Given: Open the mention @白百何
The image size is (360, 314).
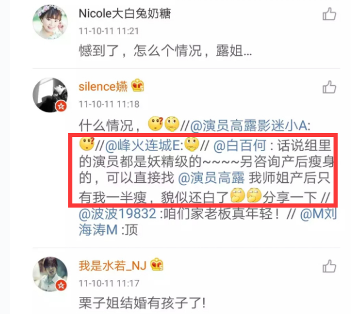Looking at the screenshot, I should point(239,145).
